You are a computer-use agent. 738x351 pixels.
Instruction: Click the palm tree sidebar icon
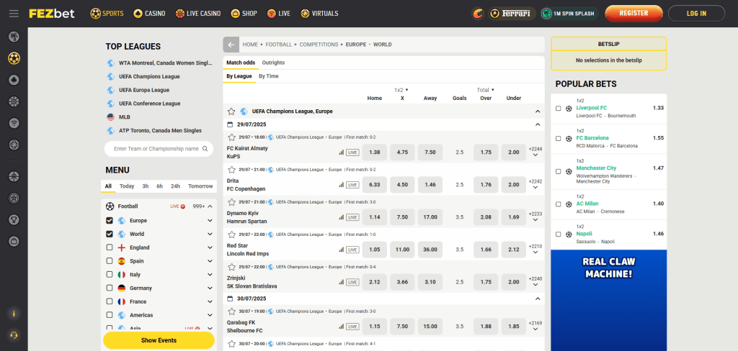pyautogui.click(x=14, y=37)
